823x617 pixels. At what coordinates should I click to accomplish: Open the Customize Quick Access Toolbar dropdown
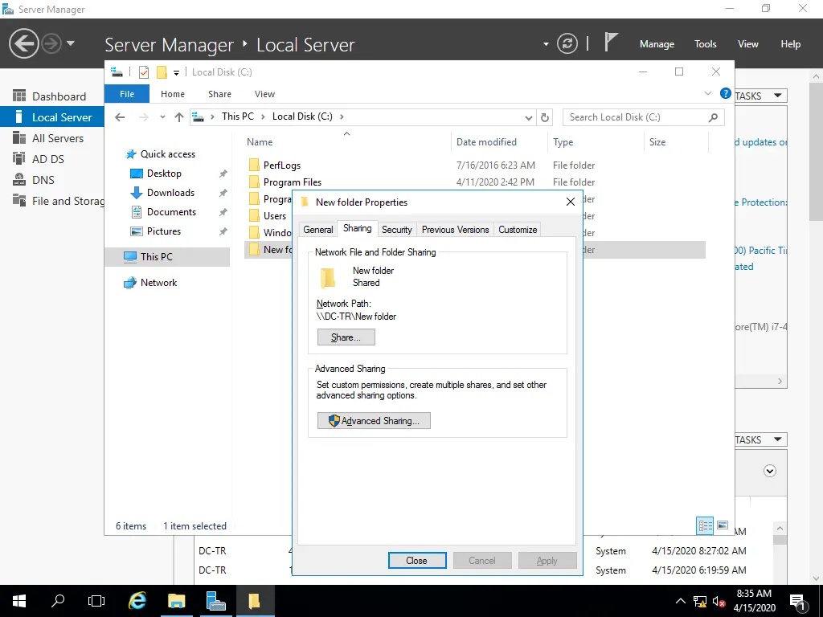177,73
